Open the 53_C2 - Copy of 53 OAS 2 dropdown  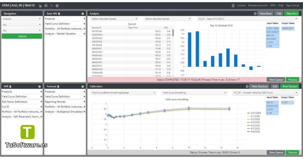pyautogui.click(x=248, y=19)
